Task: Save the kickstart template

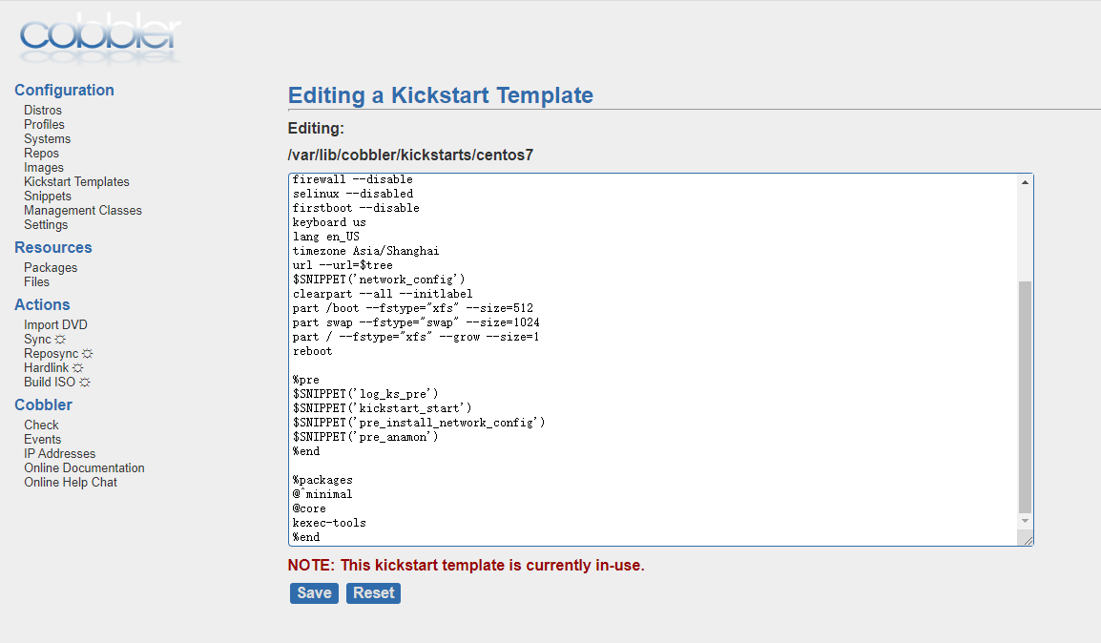Action: click(314, 593)
